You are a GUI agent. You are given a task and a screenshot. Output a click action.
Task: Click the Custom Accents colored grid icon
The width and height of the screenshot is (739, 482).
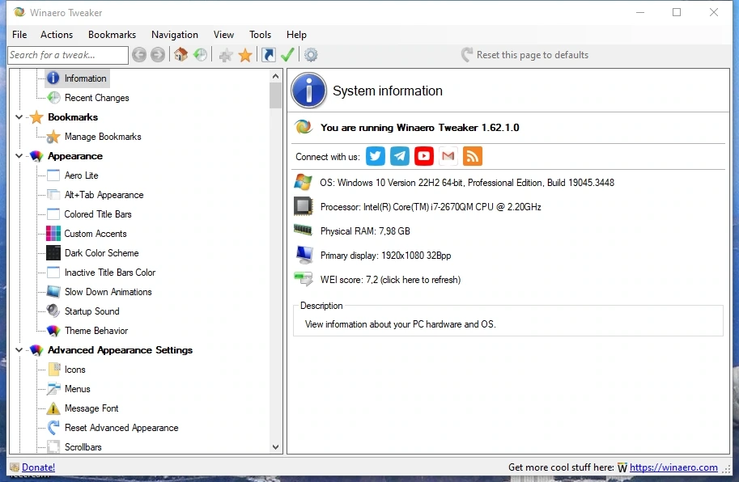click(53, 234)
